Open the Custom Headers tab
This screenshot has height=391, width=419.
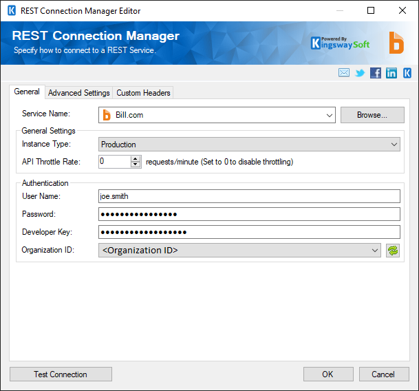pyautogui.click(x=143, y=93)
